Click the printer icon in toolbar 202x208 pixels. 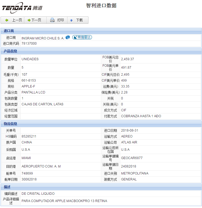(52, 20)
